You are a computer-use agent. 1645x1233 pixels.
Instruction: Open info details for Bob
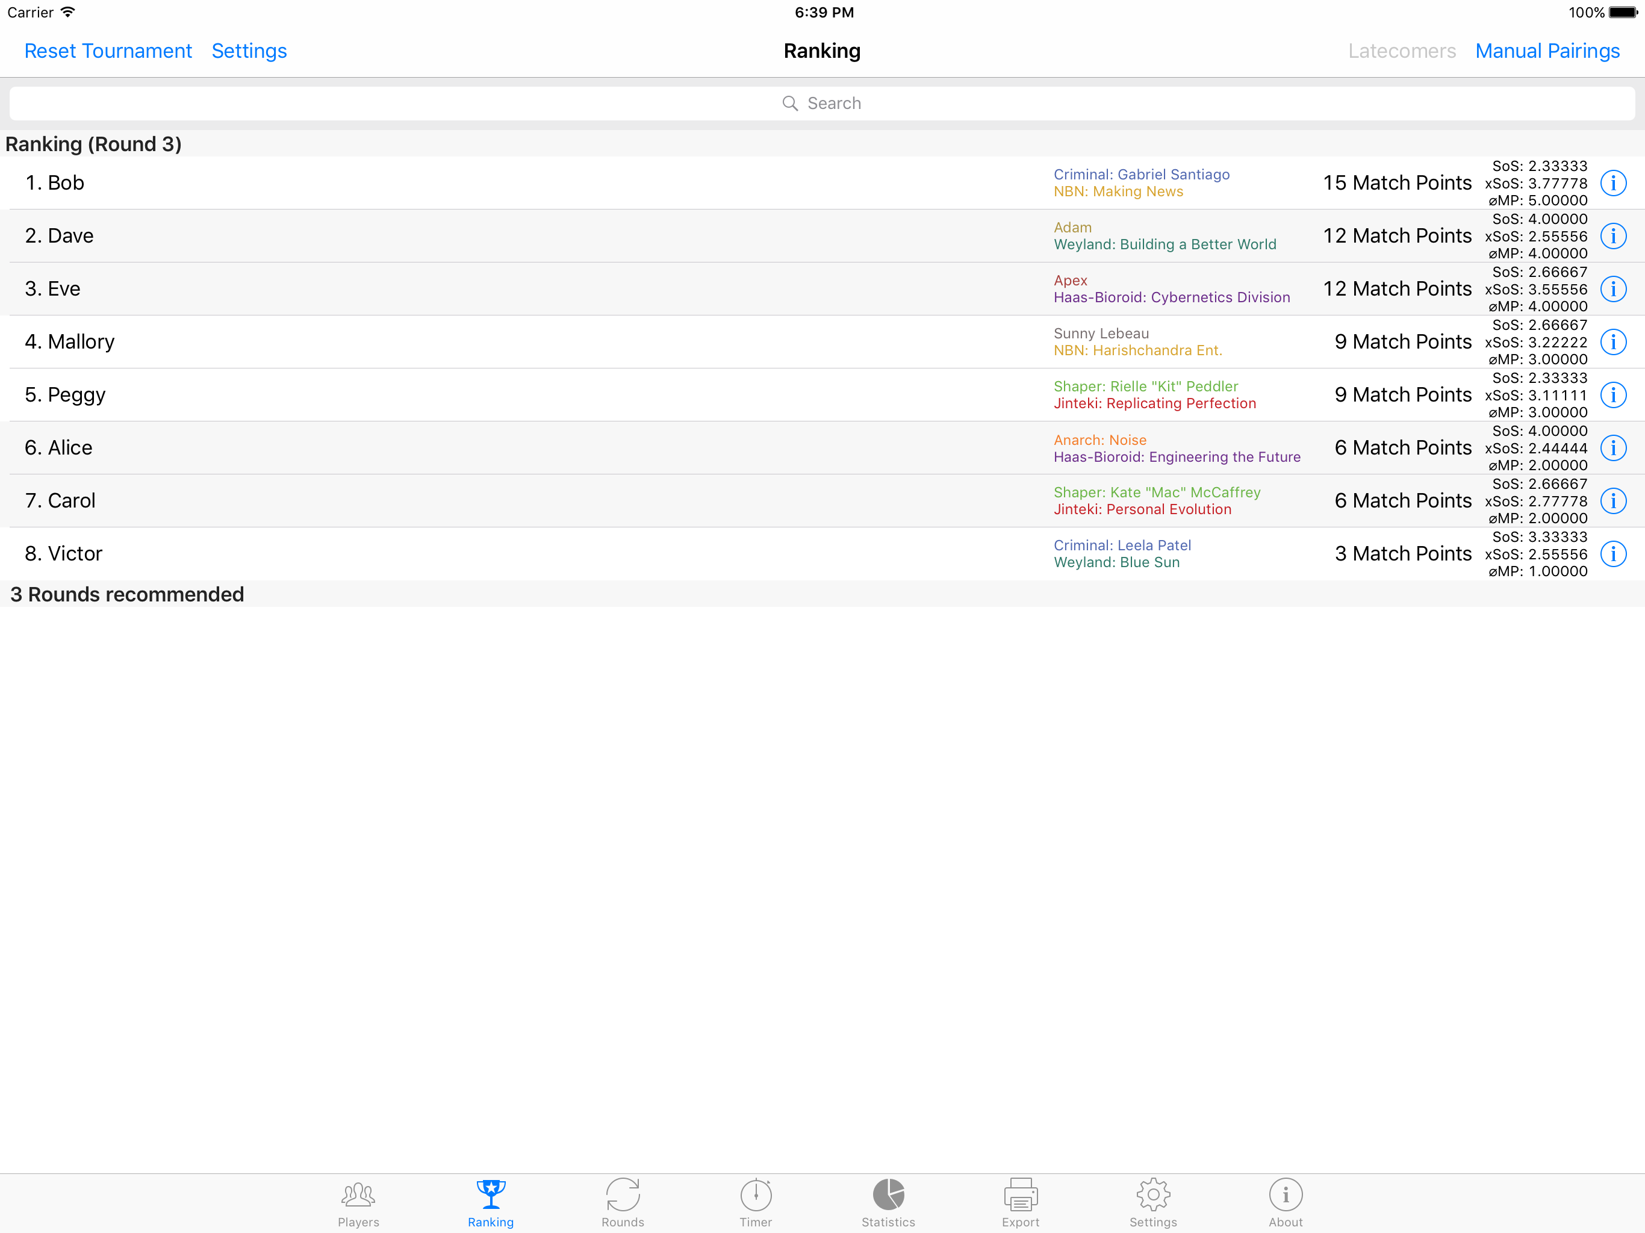pyautogui.click(x=1612, y=183)
